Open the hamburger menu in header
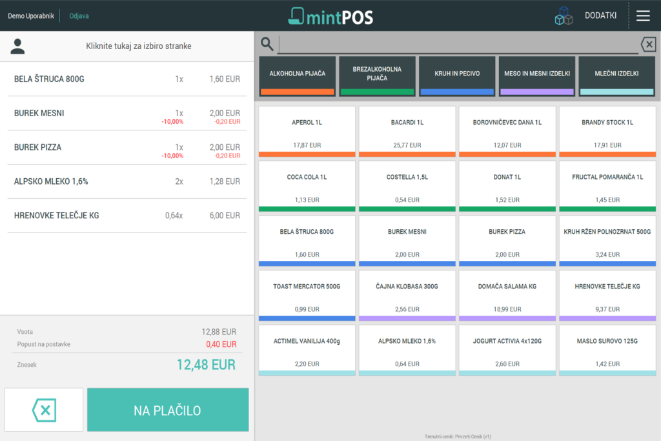This screenshot has height=441, width=661. point(643,15)
